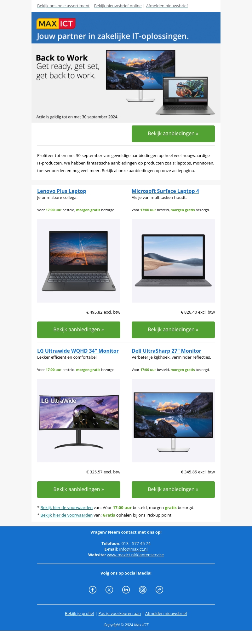Click the Back to Work banner image

(126, 83)
